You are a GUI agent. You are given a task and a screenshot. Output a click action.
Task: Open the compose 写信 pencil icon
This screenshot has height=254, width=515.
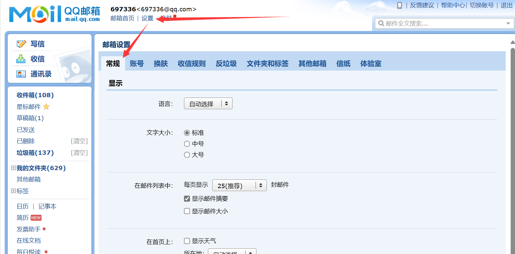click(21, 44)
